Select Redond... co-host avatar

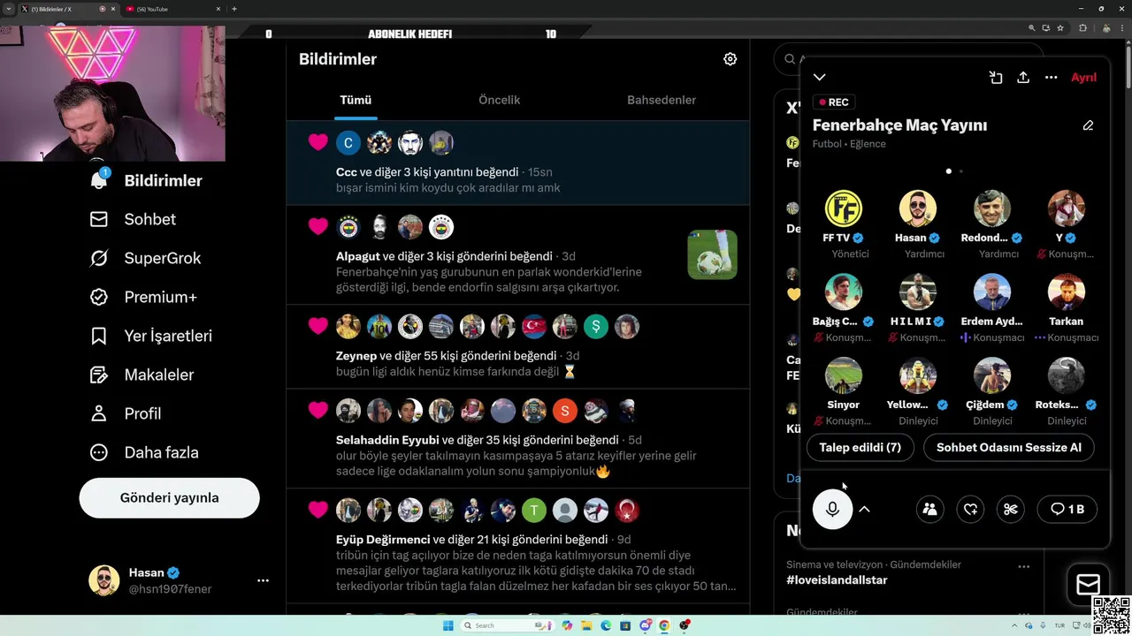[991, 208]
